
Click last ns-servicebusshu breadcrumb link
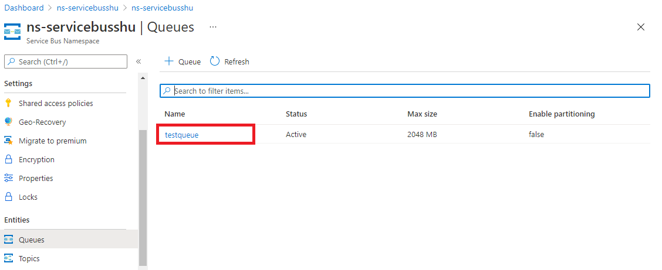[163, 8]
